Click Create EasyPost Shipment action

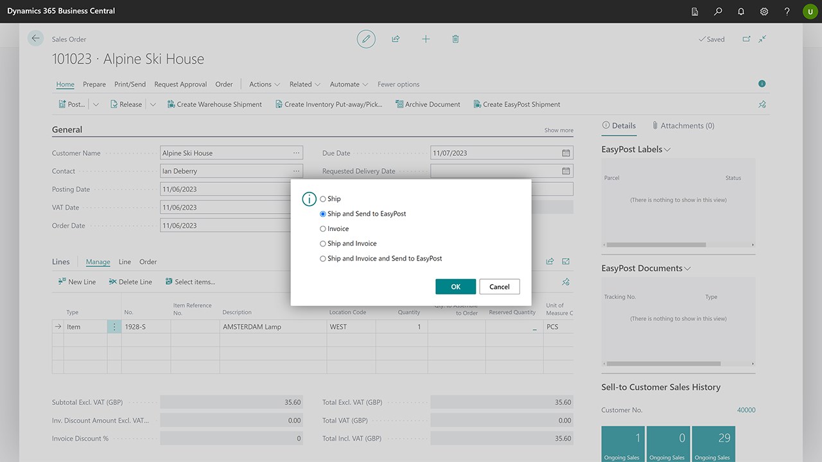(x=516, y=104)
